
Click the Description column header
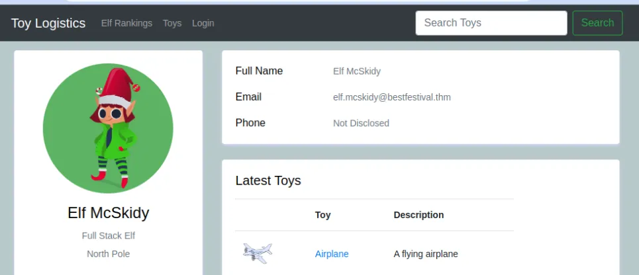[x=418, y=215]
